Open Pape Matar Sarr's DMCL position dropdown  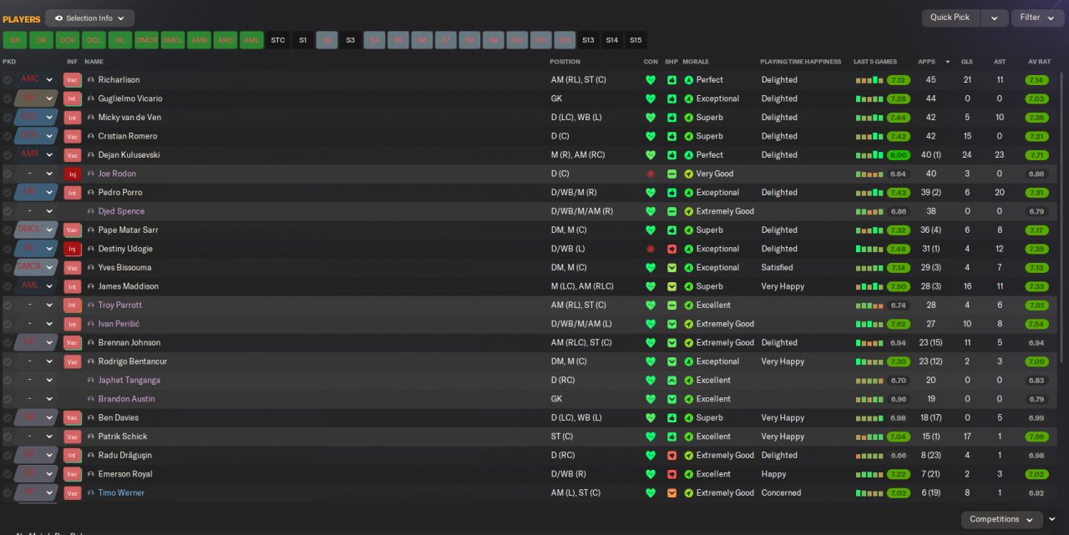[37, 230]
